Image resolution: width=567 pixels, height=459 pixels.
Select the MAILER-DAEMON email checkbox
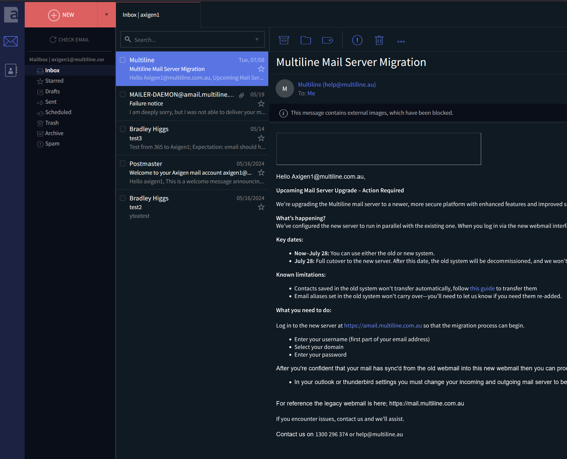[x=123, y=94]
